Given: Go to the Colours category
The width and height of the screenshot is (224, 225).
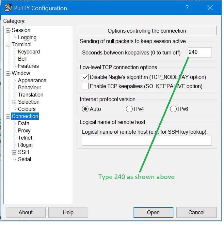Looking at the screenshot, I should (27, 109).
